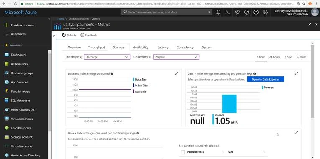This screenshot has width=320, height=159.
Task: Click the blade vertical scrollbar
Action: click(x=312, y=81)
